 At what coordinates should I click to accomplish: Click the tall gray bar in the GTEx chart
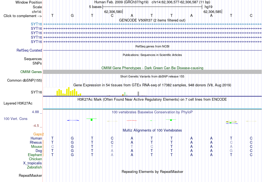(138, 93)
